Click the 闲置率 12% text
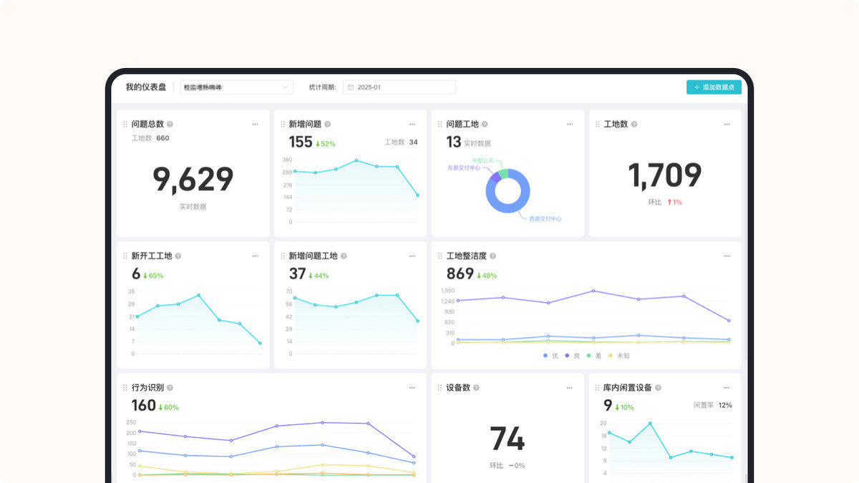Viewport: 859px width, 483px height. pos(712,405)
